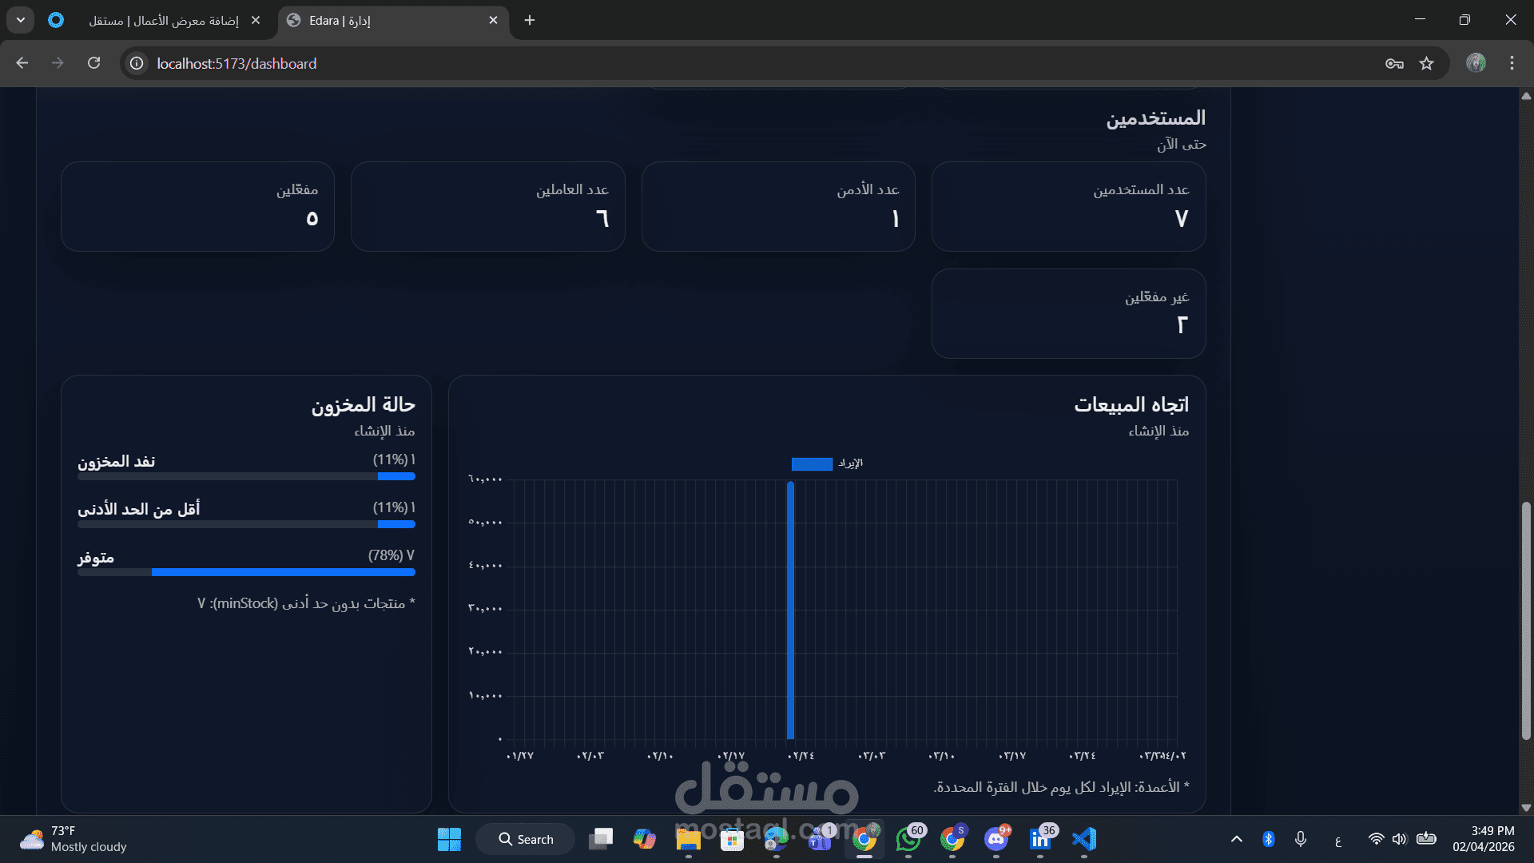This screenshot has height=863, width=1534.
Task: Click the blue revenue bar in chart
Action: 790,611
